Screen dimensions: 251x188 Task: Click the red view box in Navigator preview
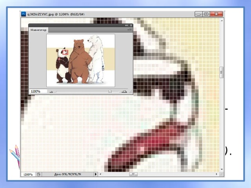tap(65, 52)
